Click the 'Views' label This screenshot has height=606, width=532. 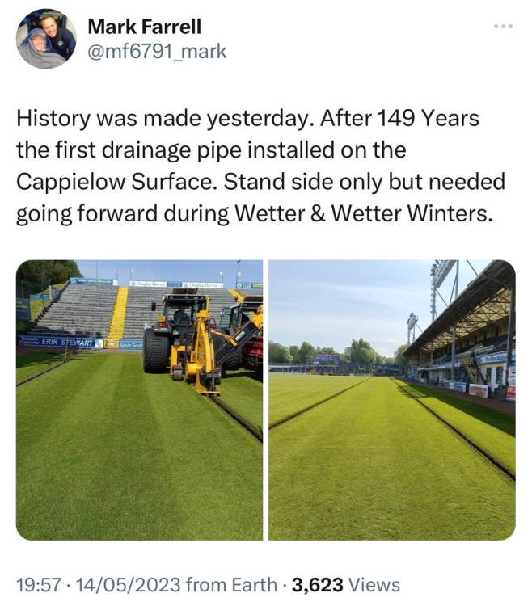click(374, 585)
